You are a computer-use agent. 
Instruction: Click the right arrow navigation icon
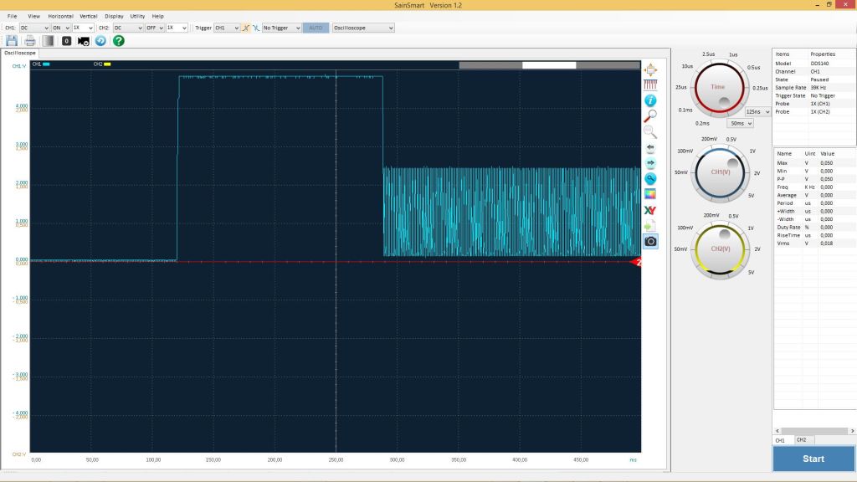(650, 163)
